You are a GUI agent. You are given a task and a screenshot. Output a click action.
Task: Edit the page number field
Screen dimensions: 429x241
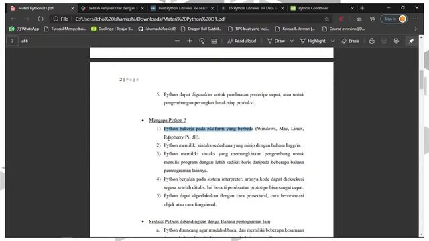point(12,41)
